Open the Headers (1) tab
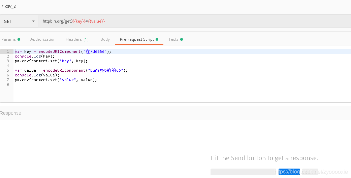351x178 pixels. pos(77,39)
